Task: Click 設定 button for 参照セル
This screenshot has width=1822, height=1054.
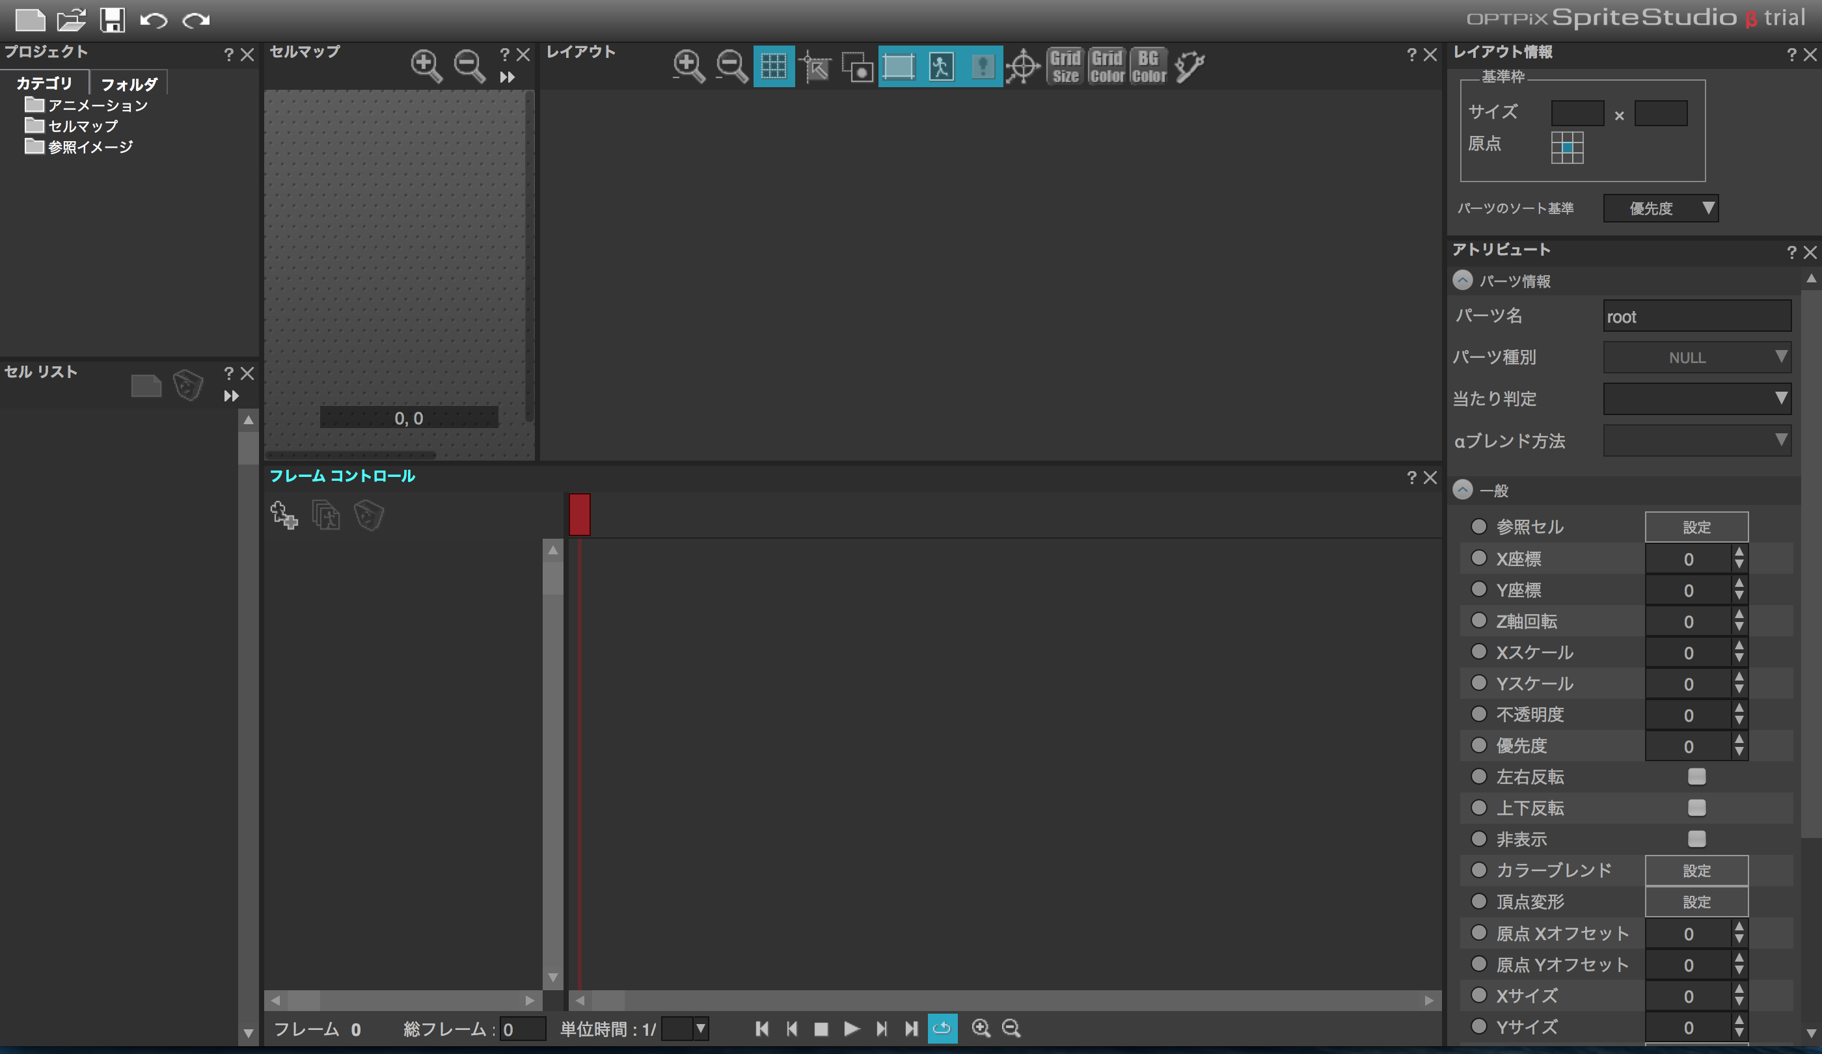Action: tap(1696, 527)
